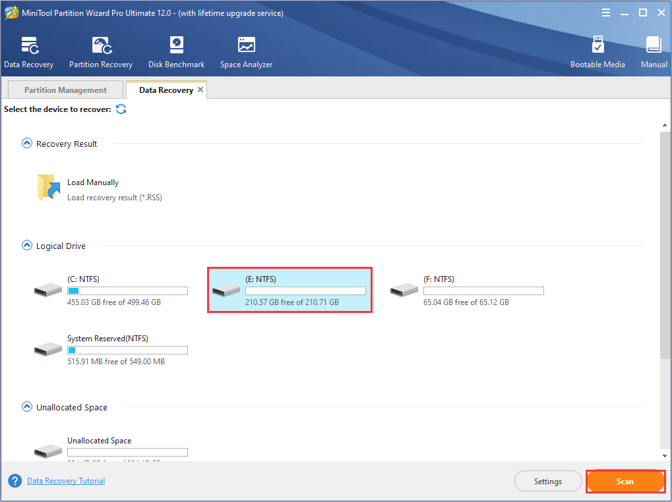Image resolution: width=672 pixels, height=502 pixels.
Task: Collapse the Unallocated Space section
Action: (x=26, y=407)
